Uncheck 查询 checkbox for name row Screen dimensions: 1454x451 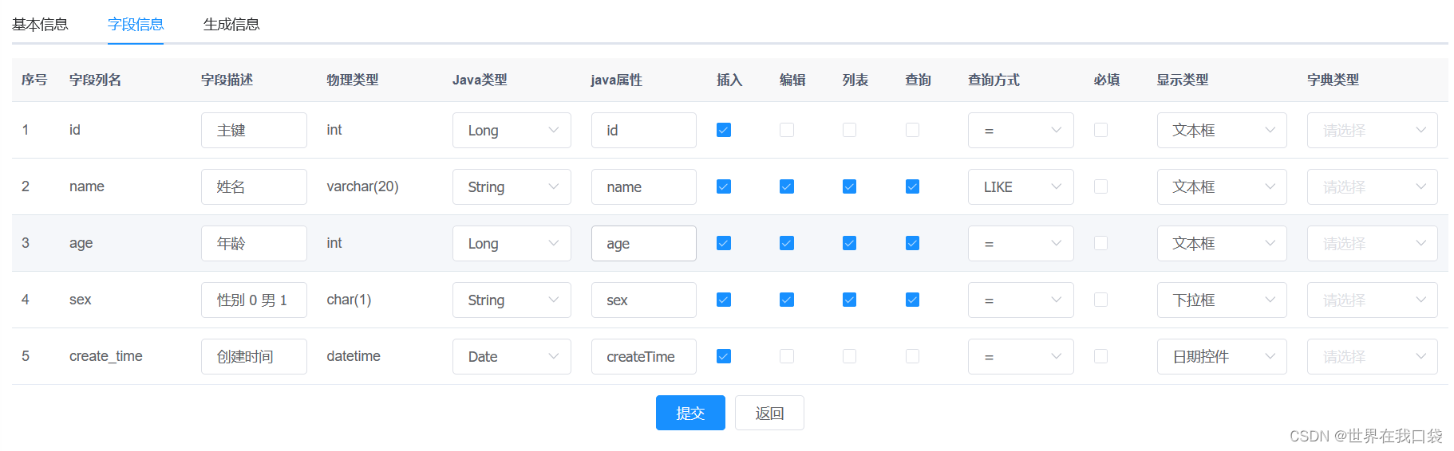[x=913, y=186]
